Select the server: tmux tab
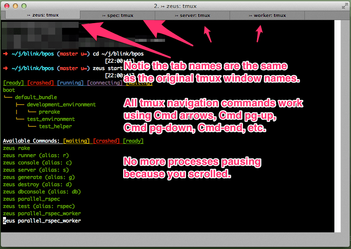This screenshot has width=351, height=249. click(192, 15)
